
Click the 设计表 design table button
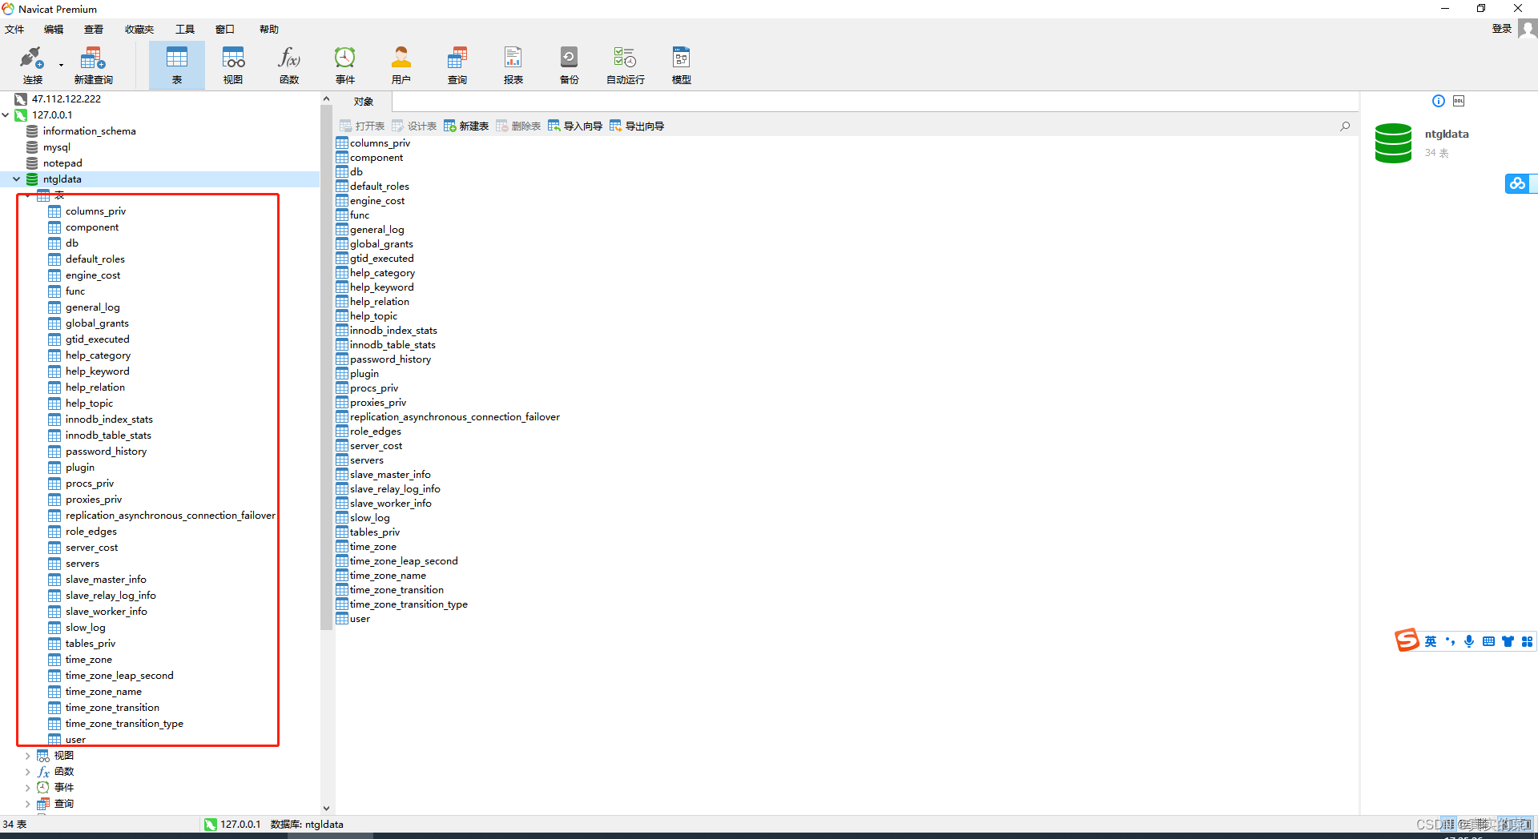click(x=414, y=126)
